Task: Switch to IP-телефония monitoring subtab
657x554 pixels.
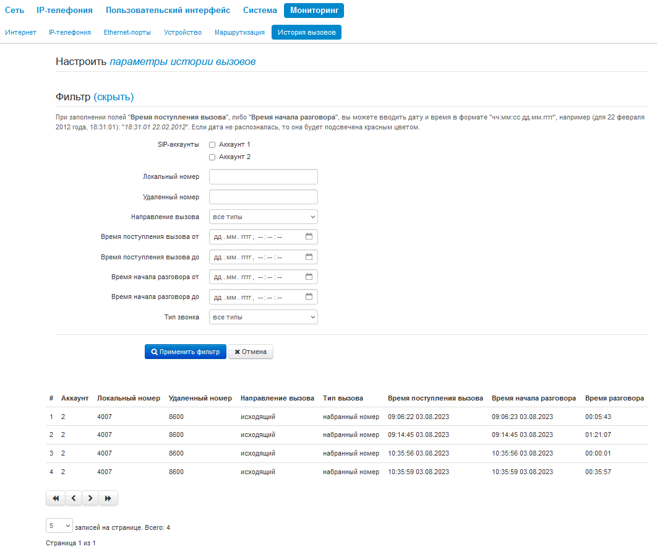Action: click(69, 32)
